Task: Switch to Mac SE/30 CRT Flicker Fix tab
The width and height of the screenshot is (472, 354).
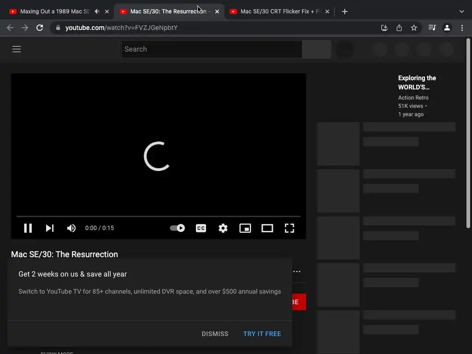Action: [280, 12]
